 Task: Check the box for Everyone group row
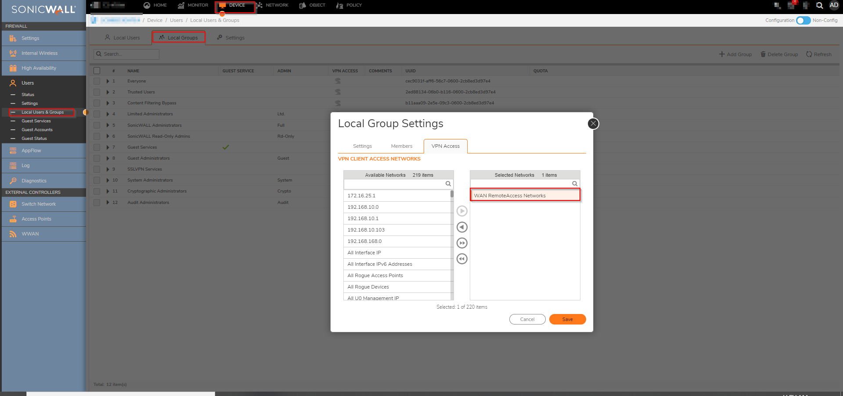tap(97, 81)
